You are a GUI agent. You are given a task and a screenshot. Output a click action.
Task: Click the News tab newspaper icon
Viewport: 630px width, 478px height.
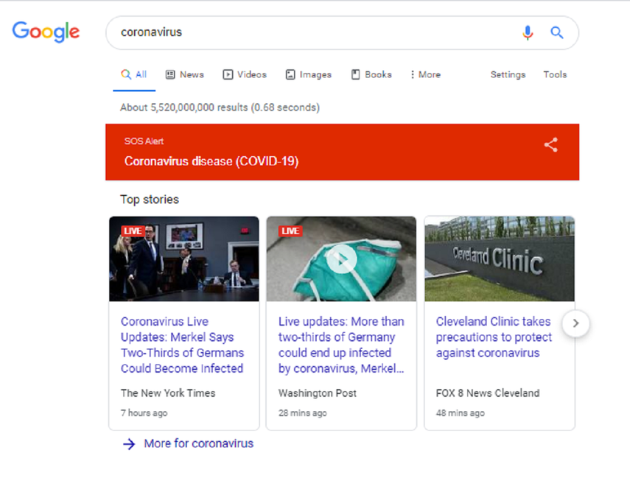point(169,74)
